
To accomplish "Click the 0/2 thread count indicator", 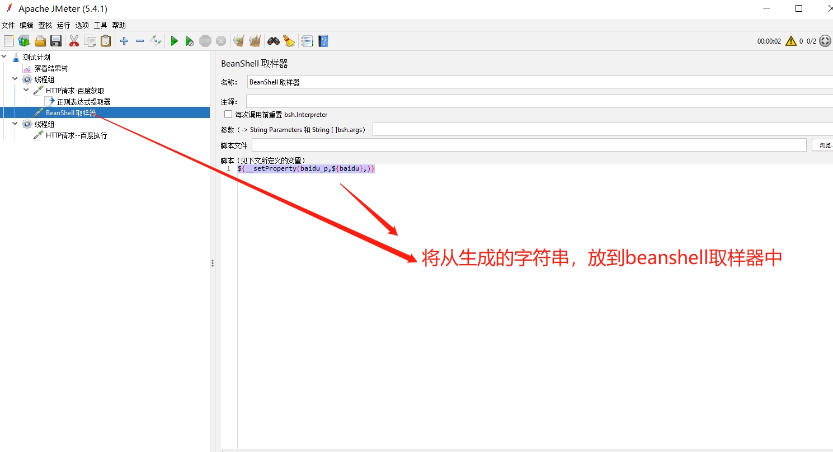I will (x=811, y=41).
